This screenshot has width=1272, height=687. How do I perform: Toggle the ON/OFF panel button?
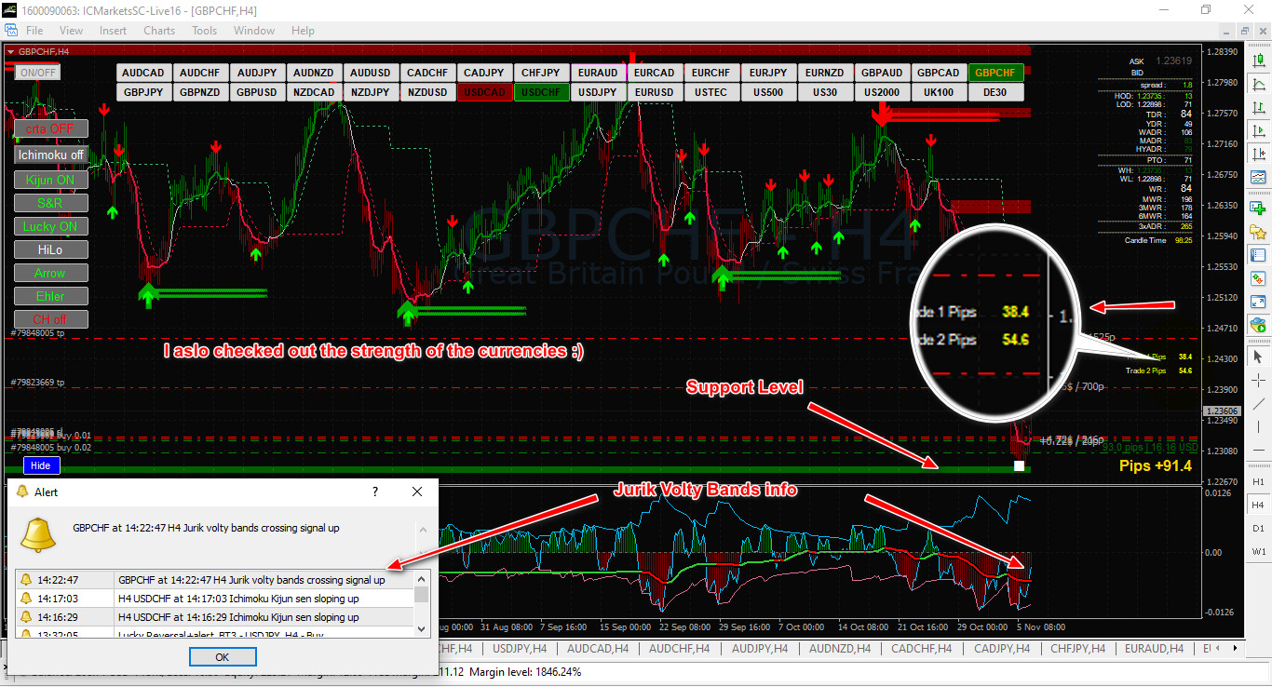[38, 73]
